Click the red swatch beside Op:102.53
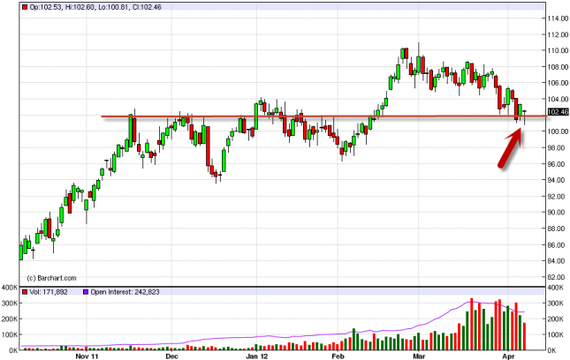The height and width of the screenshot is (360, 570). pos(25,7)
